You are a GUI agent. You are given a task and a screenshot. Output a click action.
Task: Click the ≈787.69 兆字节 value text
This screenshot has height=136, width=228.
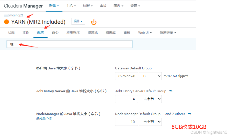coord(176,76)
